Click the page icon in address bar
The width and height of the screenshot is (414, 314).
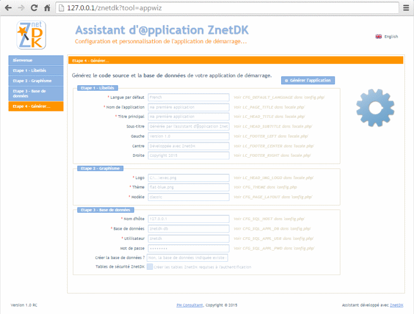pyautogui.click(x=61, y=8)
